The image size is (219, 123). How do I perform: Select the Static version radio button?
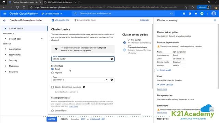pyautogui.click(x=52, y=111)
